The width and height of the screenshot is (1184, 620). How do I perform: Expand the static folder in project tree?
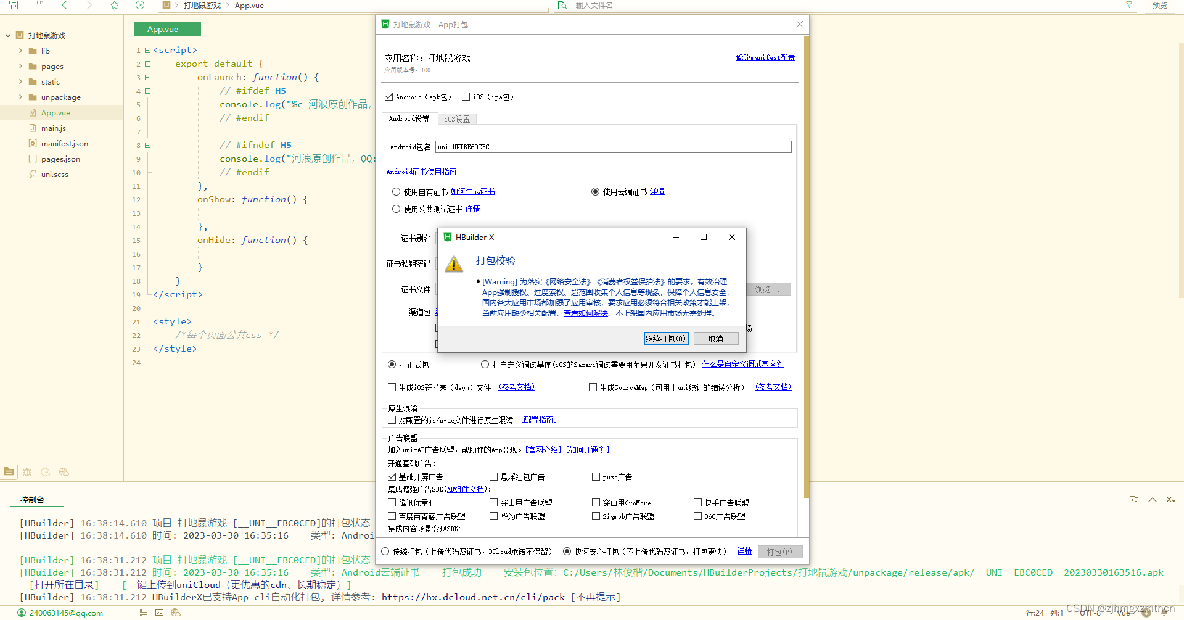tap(20, 82)
